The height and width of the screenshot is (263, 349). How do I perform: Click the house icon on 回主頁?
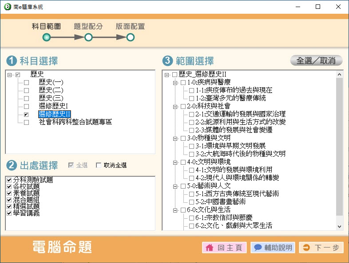(210, 248)
